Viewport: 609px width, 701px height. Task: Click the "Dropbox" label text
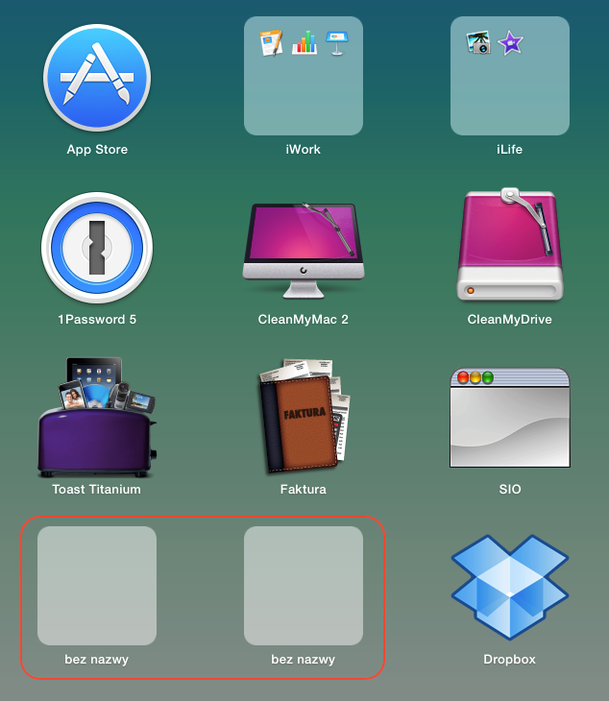[x=510, y=659]
